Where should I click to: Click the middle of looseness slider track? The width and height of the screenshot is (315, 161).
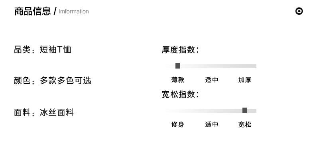coord(211,110)
